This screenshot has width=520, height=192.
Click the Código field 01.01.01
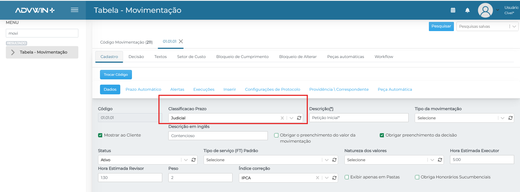click(x=130, y=118)
